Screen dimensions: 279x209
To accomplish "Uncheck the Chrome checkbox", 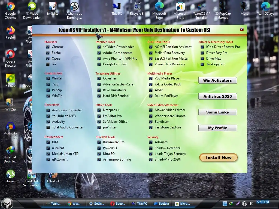I will tap(48, 47).
